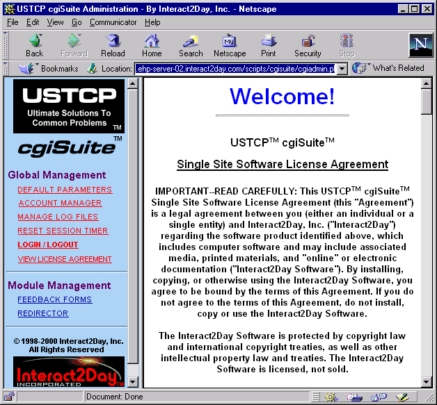
Task: Click Global Management section heading
Action: coord(57,175)
